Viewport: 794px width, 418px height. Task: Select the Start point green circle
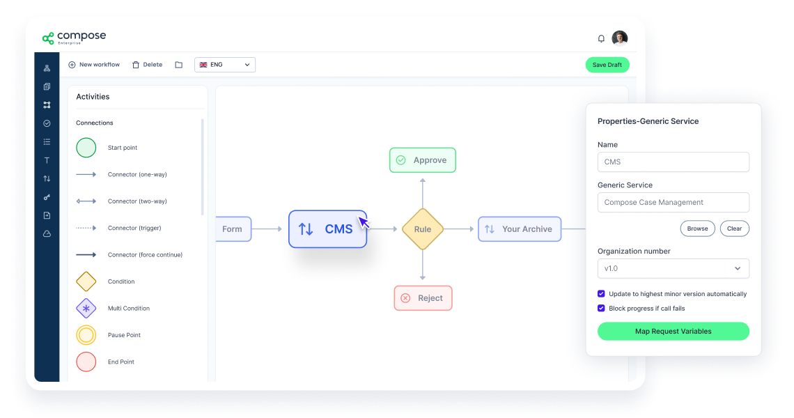[86, 148]
